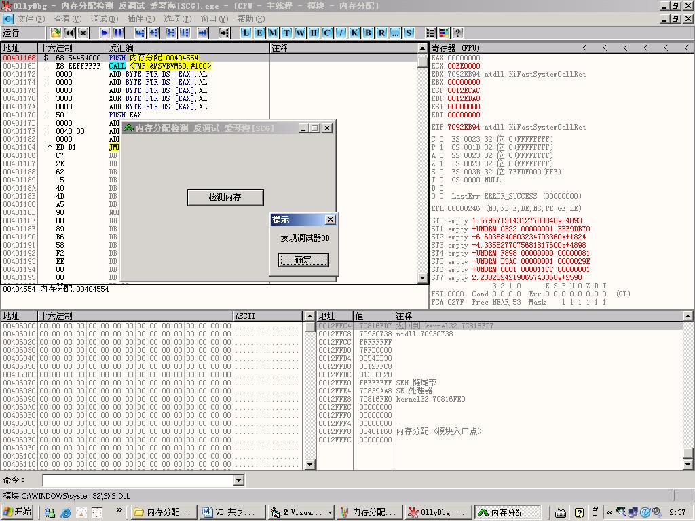The height and width of the screenshot is (521, 695).
Task: Open Breakpoints window with B button
Action: tap(368, 33)
